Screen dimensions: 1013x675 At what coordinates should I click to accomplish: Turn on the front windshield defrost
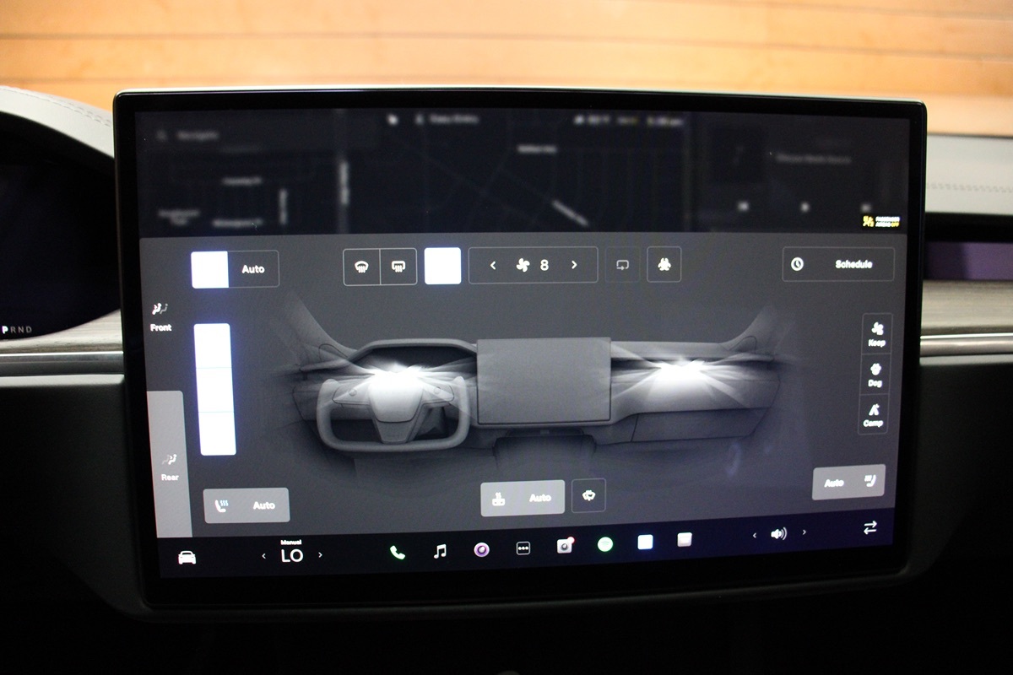[x=361, y=266]
